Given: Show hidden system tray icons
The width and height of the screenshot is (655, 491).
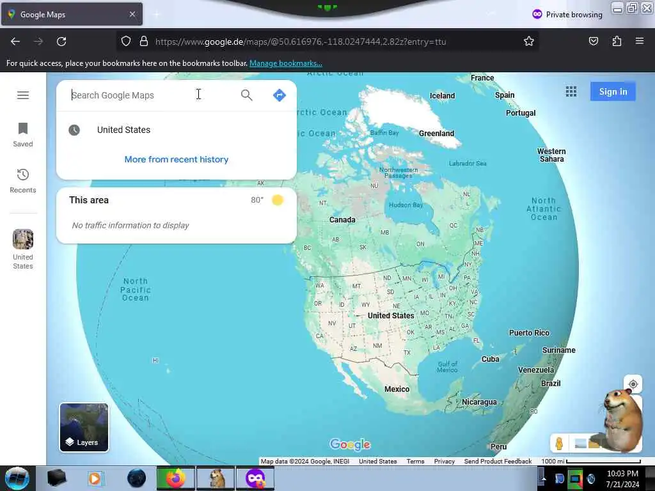Looking at the screenshot, I should [543, 479].
